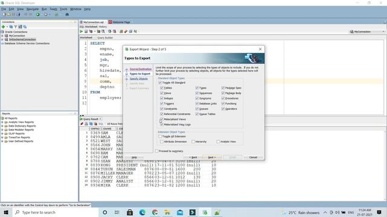387x217 pixels.
Task: Click the filter funnel icon in Connections panel
Action: [x=15, y=27]
